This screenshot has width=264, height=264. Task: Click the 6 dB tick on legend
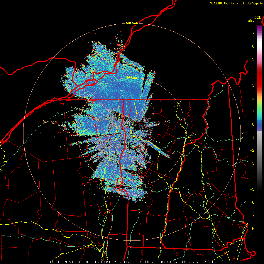point(253,46)
